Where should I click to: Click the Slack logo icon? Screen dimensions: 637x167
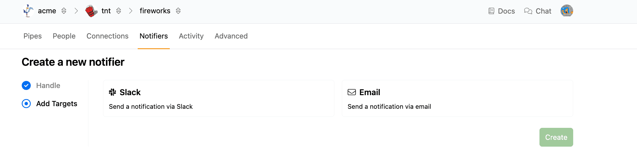112,92
